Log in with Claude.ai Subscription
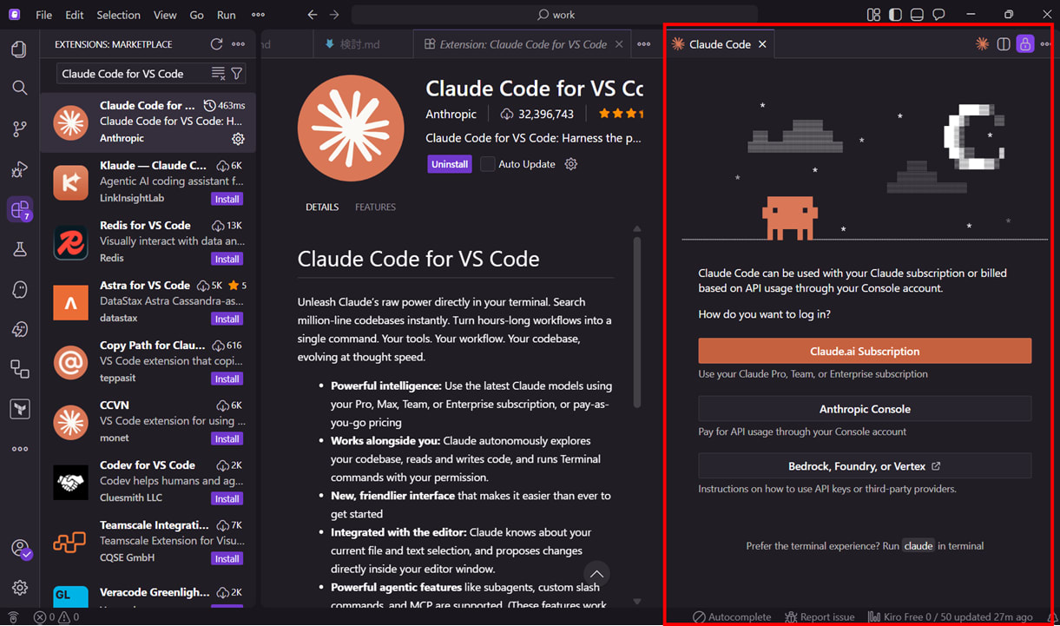This screenshot has width=1060, height=626. (865, 351)
